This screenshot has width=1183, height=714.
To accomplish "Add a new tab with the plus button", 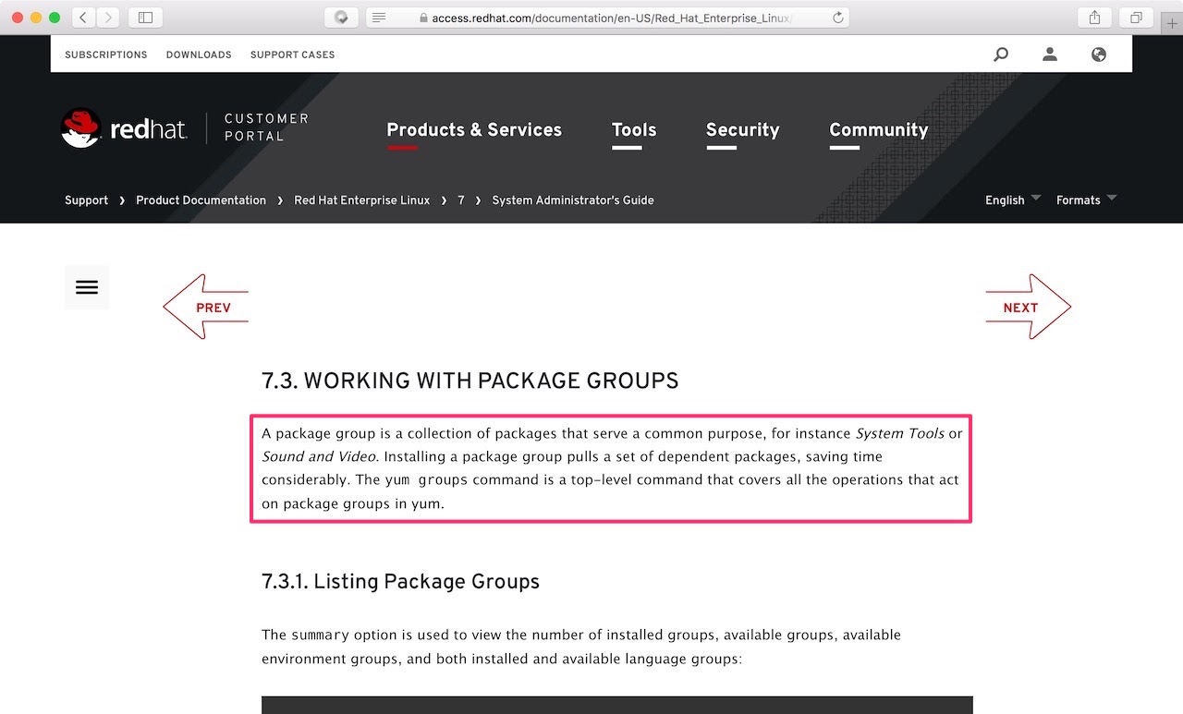I will click(1172, 23).
